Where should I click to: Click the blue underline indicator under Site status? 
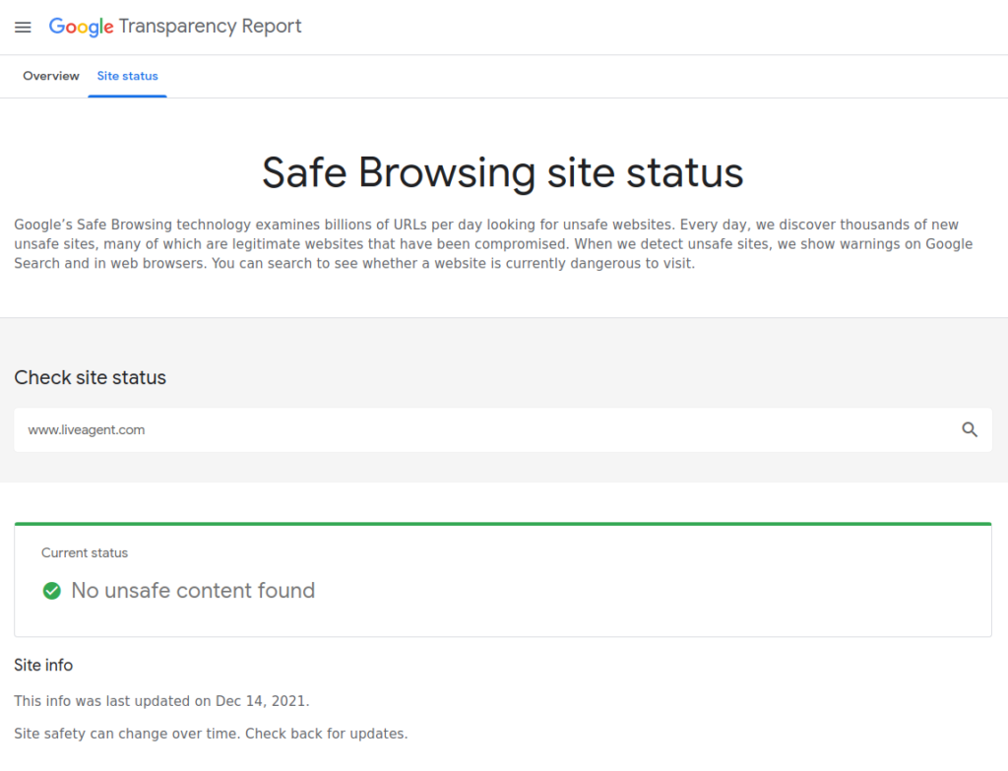tap(127, 95)
